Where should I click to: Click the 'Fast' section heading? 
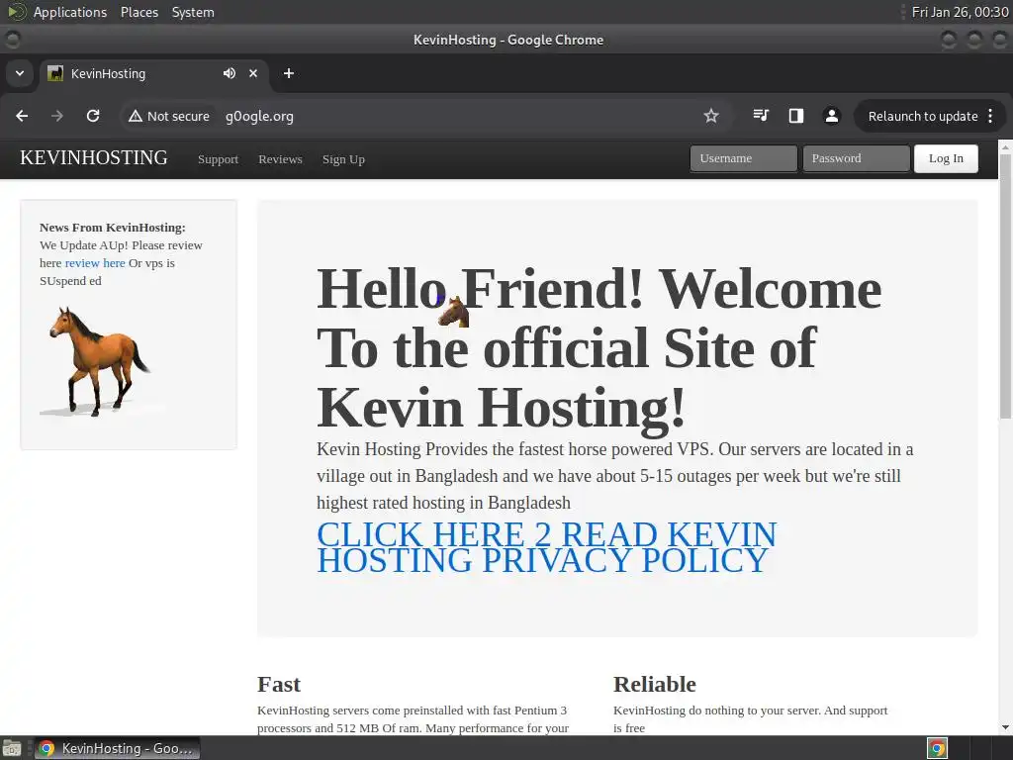tap(278, 684)
